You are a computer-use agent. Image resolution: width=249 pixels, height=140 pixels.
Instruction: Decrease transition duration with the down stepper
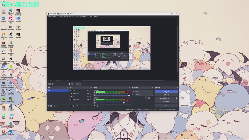click(x=152, y=95)
